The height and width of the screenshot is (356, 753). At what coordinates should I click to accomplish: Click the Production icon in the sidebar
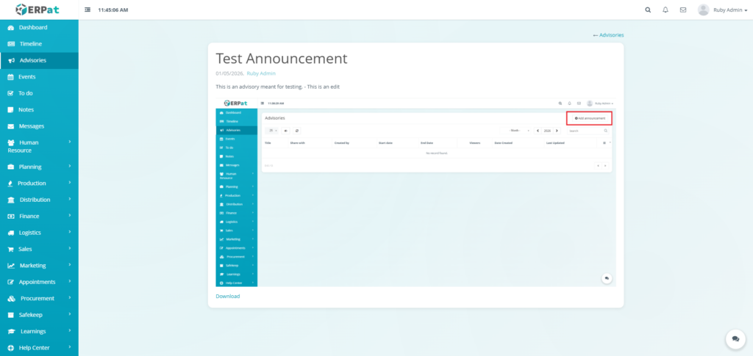10,184
